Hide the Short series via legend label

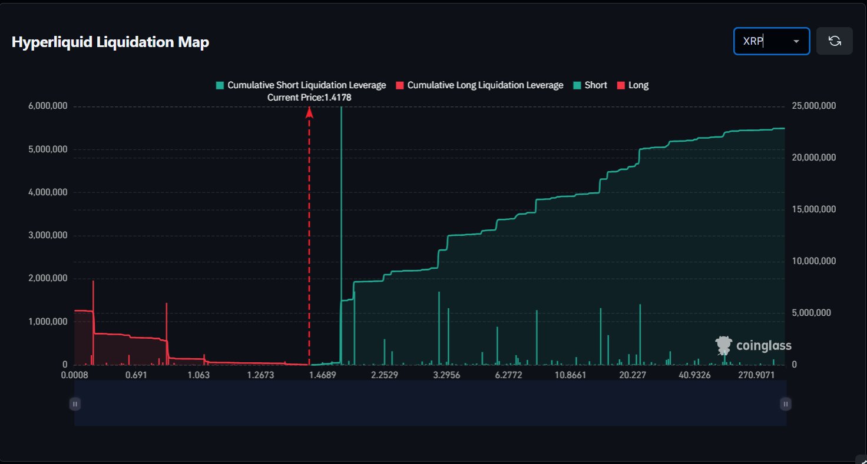coord(595,85)
